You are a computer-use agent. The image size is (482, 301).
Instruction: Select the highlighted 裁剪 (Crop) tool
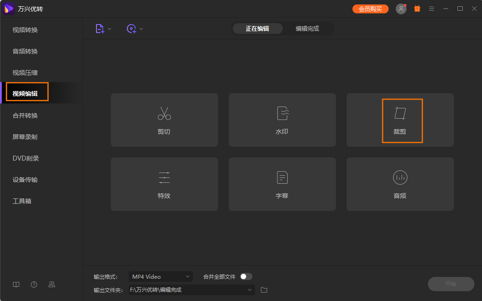click(401, 120)
